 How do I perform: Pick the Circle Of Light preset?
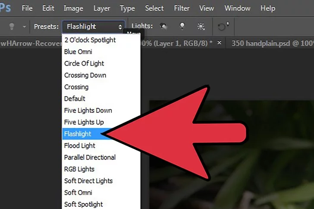pos(84,63)
